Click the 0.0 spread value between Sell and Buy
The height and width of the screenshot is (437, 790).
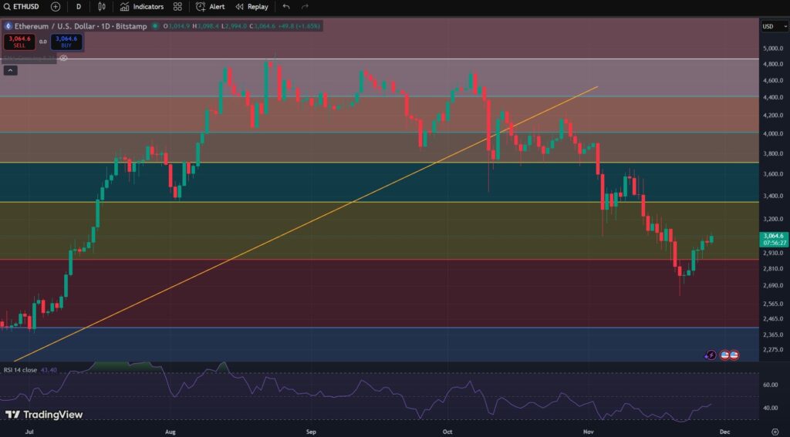43,42
